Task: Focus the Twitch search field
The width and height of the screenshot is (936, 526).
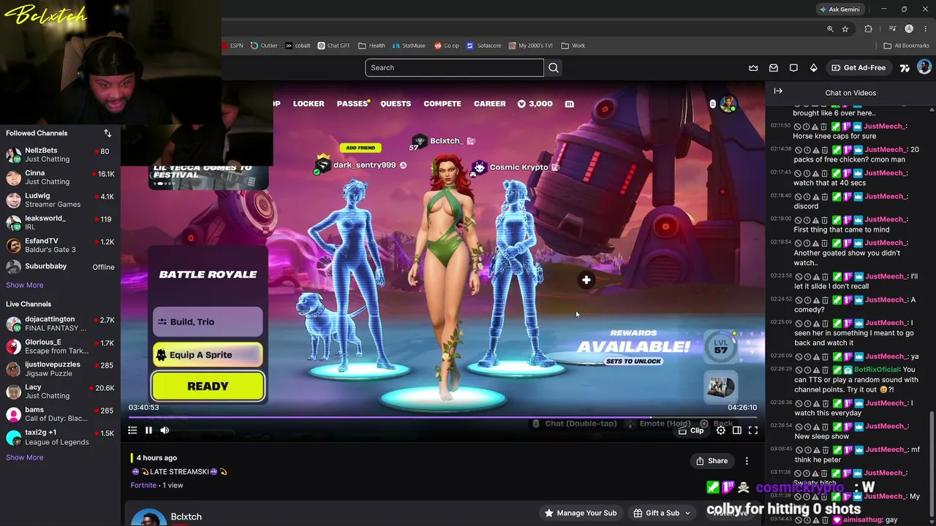Action: coord(454,68)
